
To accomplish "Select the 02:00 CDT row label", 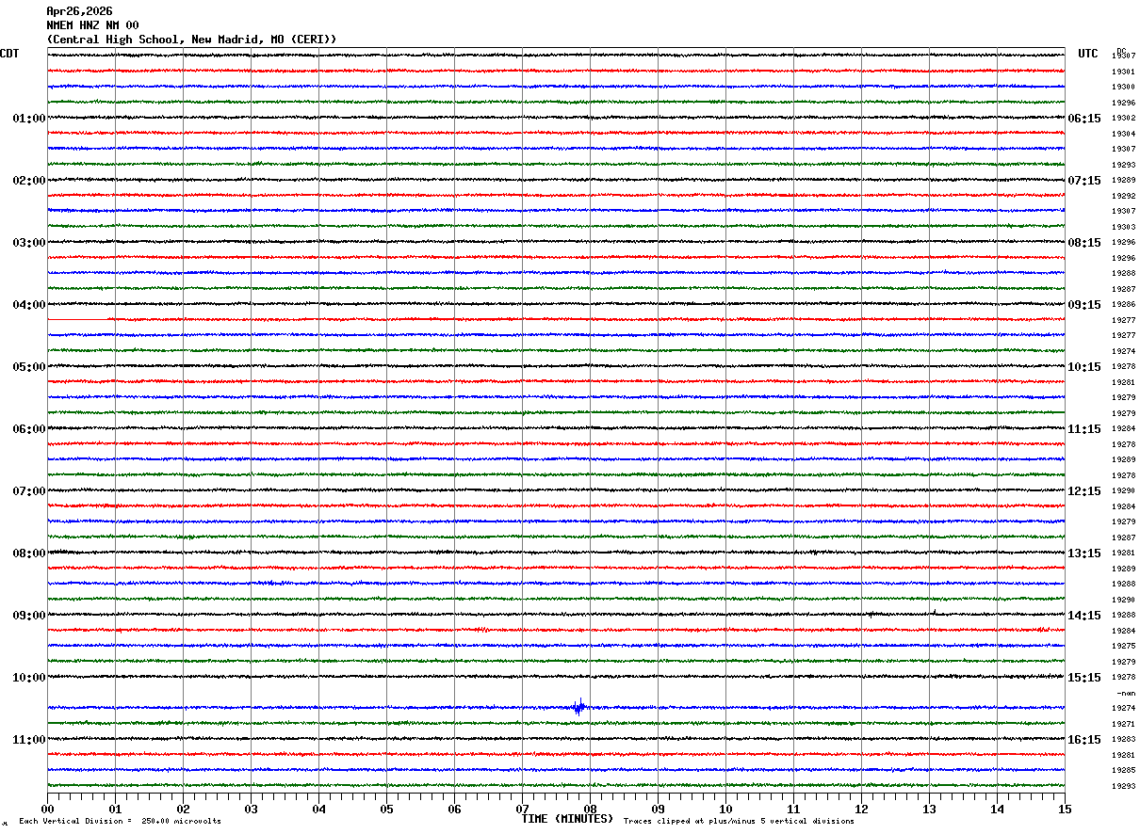I will click(29, 181).
